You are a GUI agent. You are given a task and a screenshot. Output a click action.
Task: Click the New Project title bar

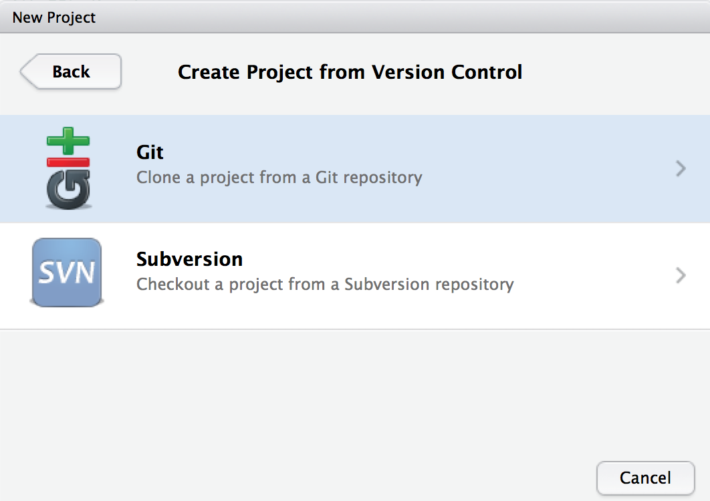(355, 17)
